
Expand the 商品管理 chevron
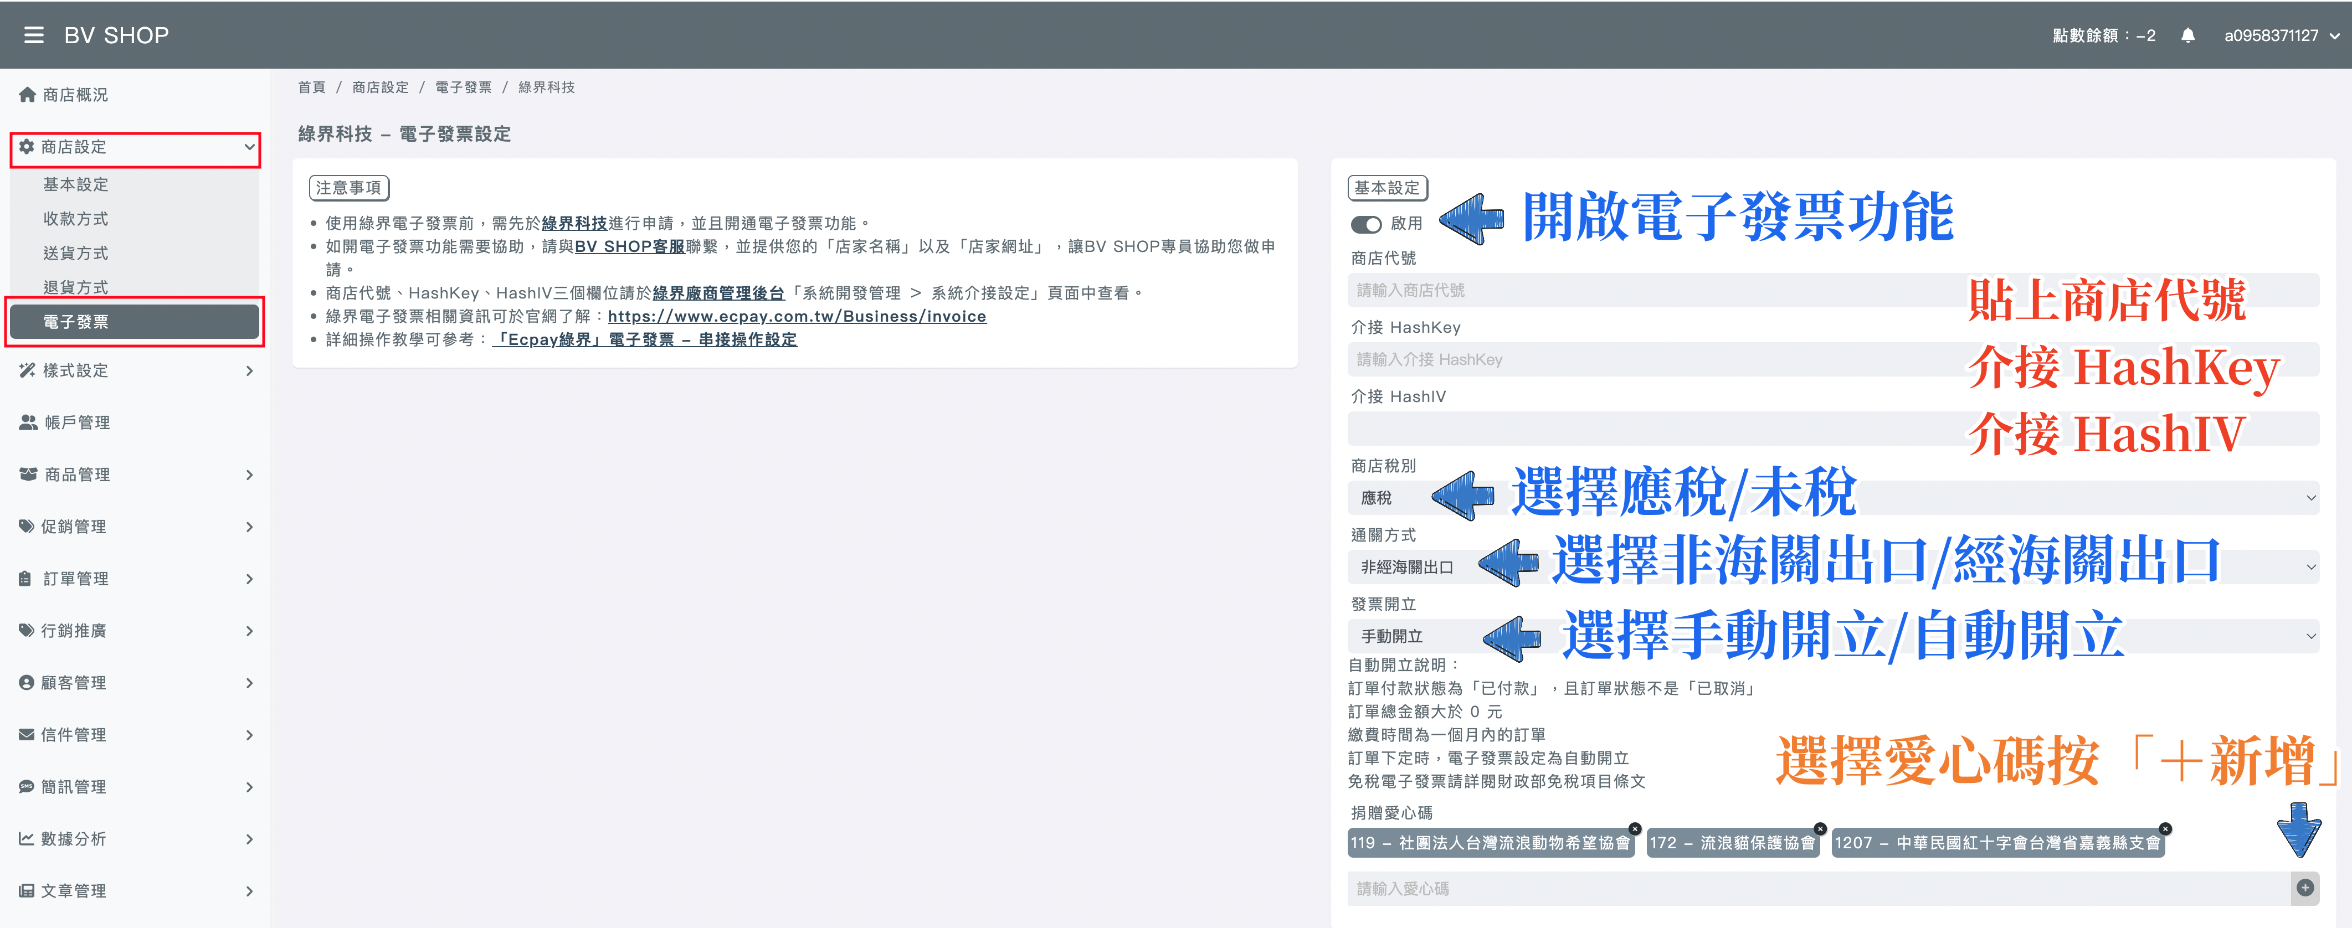click(249, 475)
